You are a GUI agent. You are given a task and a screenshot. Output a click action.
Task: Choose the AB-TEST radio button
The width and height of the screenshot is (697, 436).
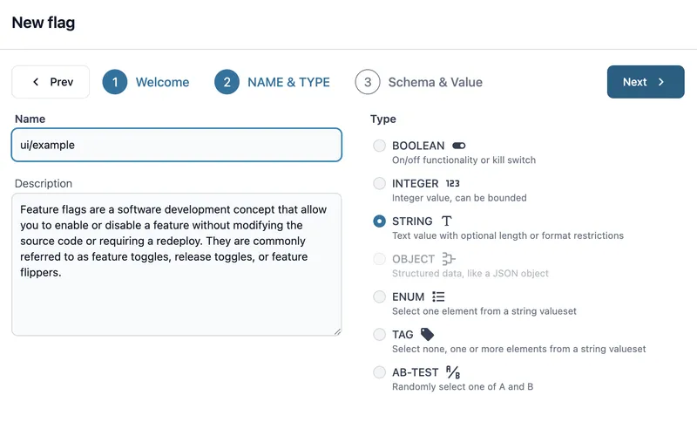(379, 372)
